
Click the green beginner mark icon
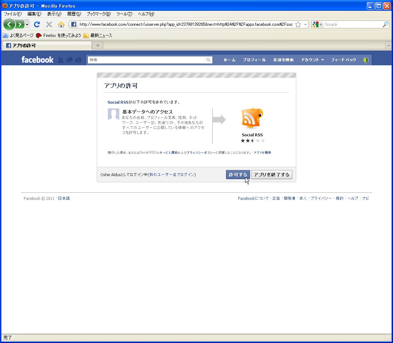pos(366,60)
